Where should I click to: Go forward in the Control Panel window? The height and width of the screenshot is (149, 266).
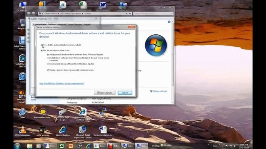click(33, 13)
